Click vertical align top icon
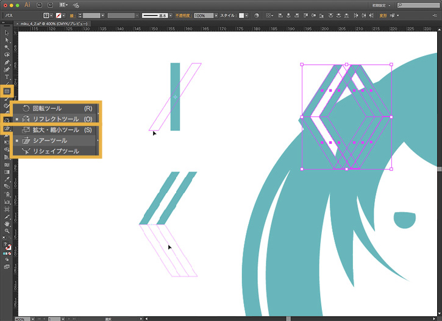This screenshot has width=442, height=321. point(305,15)
